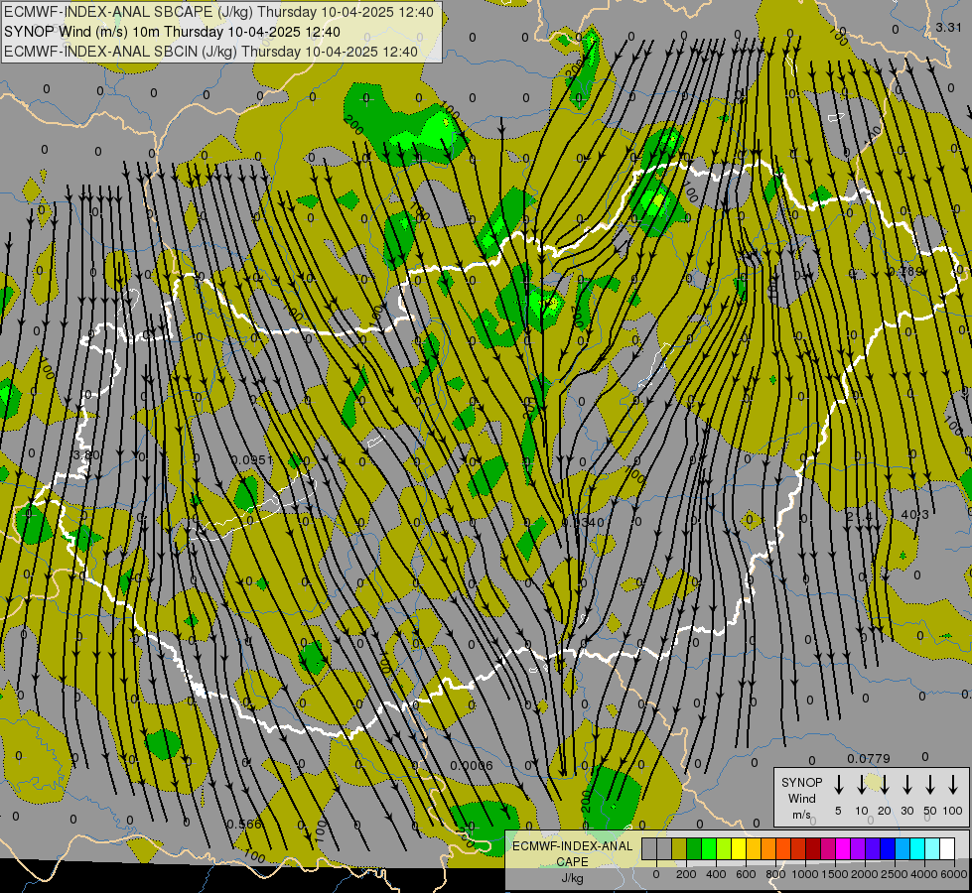This screenshot has width=972, height=893.
Task: Click the 50 m/s arrow in SYNOP Wind legend
Action: [930, 785]
